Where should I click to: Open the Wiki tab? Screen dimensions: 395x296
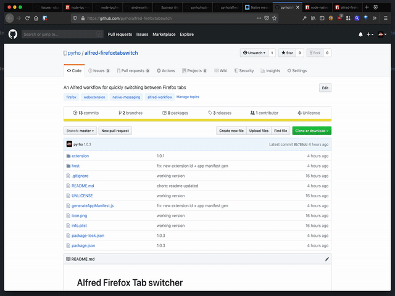[x=221, y=71]
